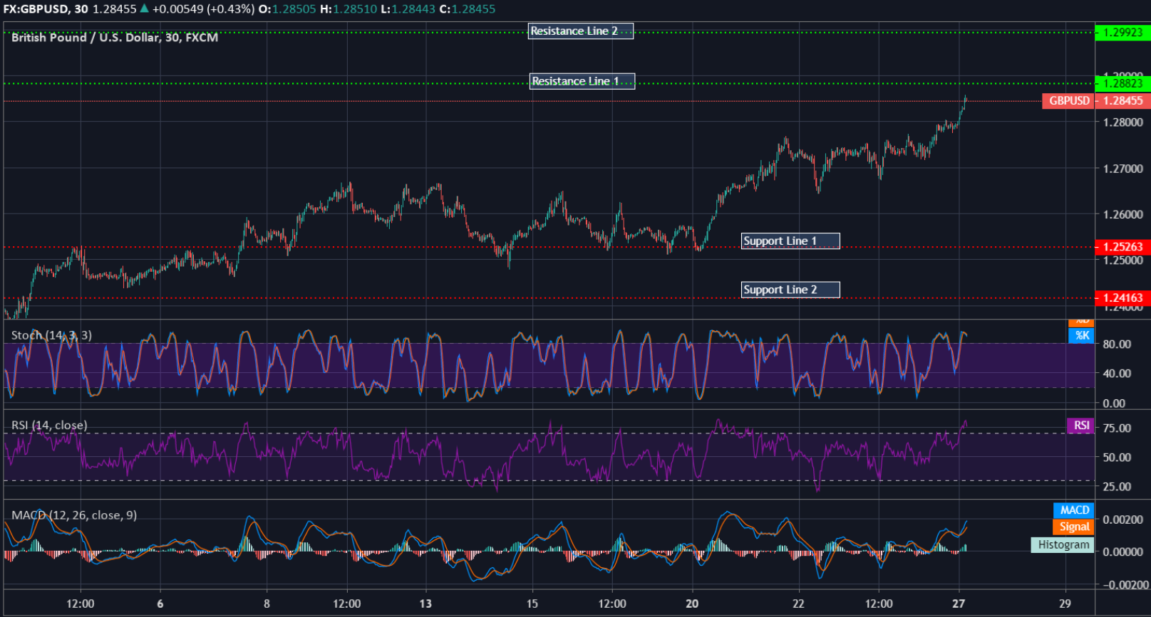Select the Resistance Line 1 label
Viewport: 1151px width, 617px height.
(x=582, y=81)
